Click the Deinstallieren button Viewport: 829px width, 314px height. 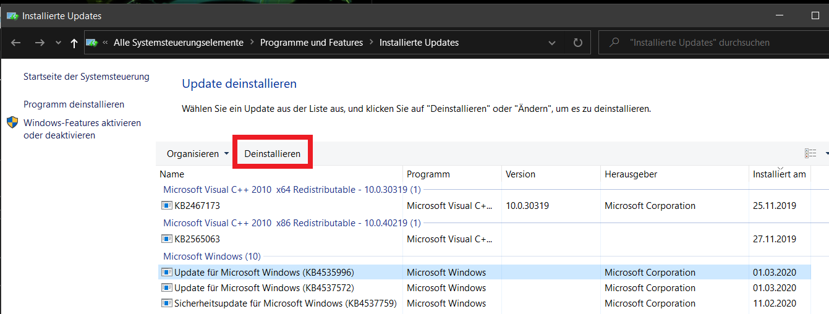[273, 153]
